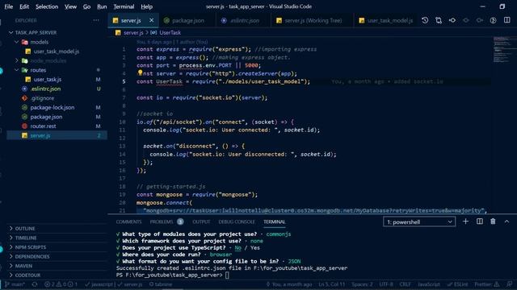Click router.rest file icon in explorer
The width and height of the screenshot is (517, 290).
pos(24,126)
